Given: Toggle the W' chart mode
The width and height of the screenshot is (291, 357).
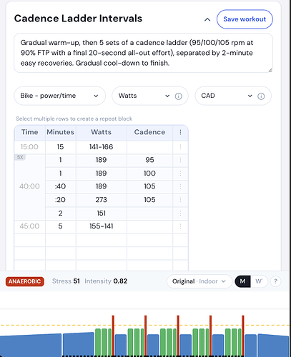Looking at the screenshot, I should tap(259, 281).
